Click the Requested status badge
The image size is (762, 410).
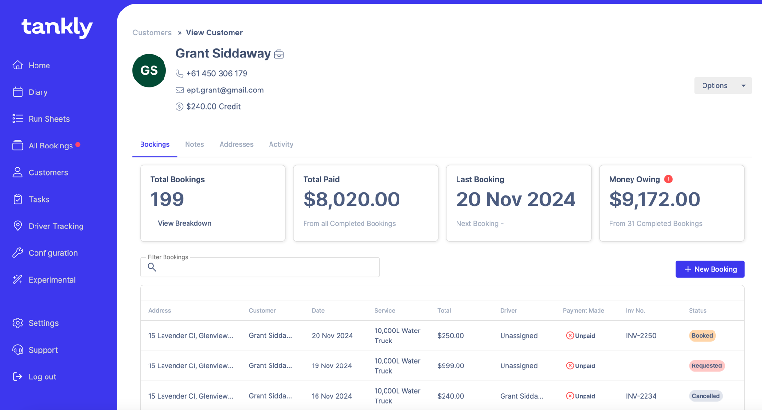[706, 366]
